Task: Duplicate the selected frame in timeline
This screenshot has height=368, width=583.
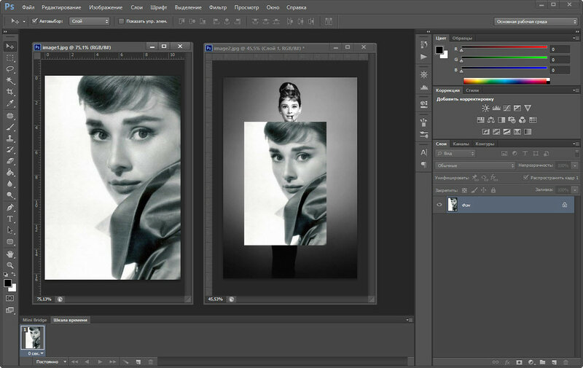Action: tap(138, 361)
